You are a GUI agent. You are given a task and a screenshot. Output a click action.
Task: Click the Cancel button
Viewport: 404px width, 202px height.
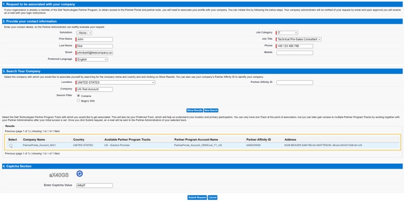(x=212, y=197)
